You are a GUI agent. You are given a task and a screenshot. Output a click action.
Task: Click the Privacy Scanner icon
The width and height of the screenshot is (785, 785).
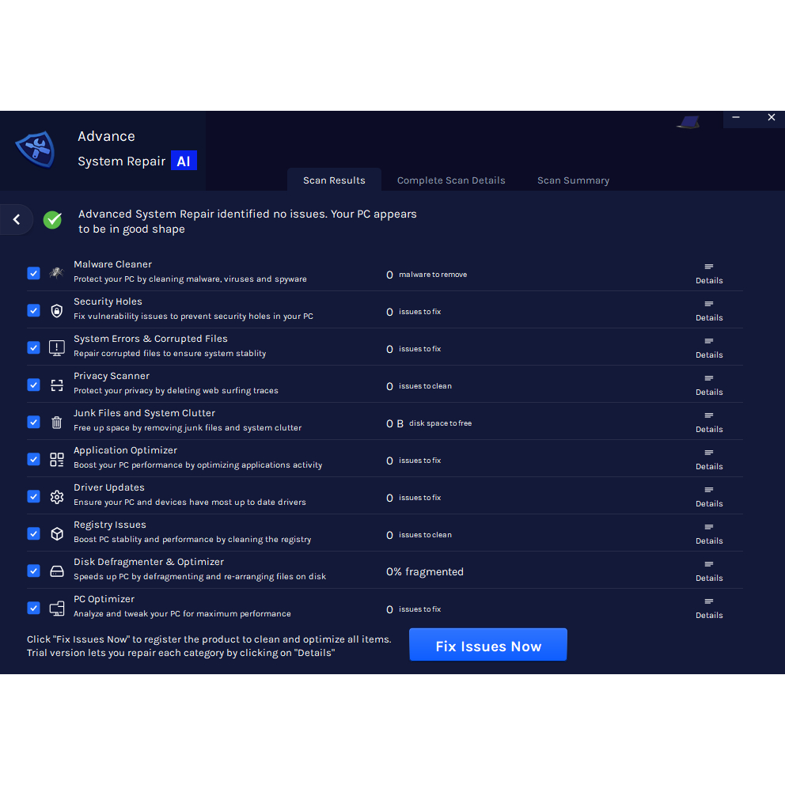56,385
